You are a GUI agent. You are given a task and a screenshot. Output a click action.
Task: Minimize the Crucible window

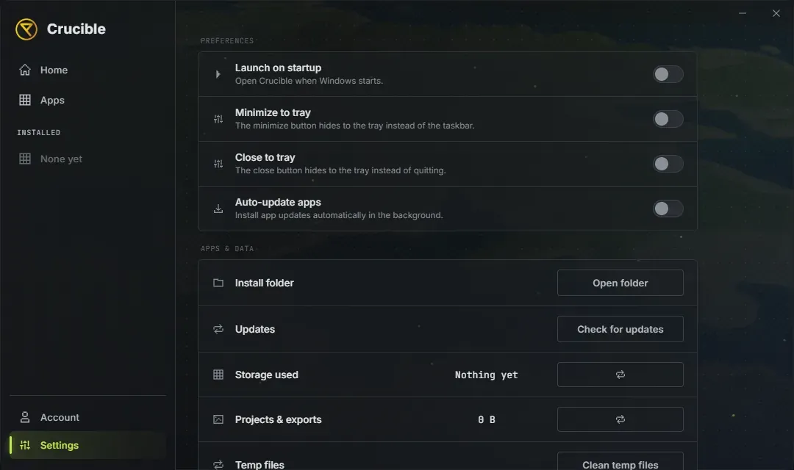pyautogui.click(x=743, y=13)
